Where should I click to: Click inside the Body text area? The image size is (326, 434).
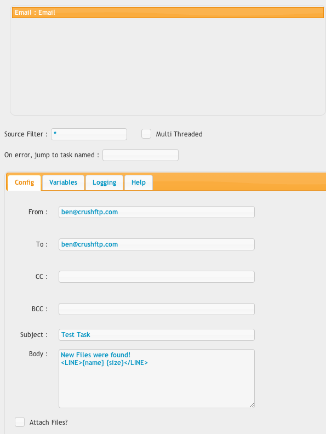coord(157,379)
